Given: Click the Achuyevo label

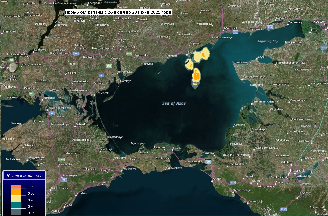Looking at the screenshot, I should pyautogui.click(x=239, y=125).
